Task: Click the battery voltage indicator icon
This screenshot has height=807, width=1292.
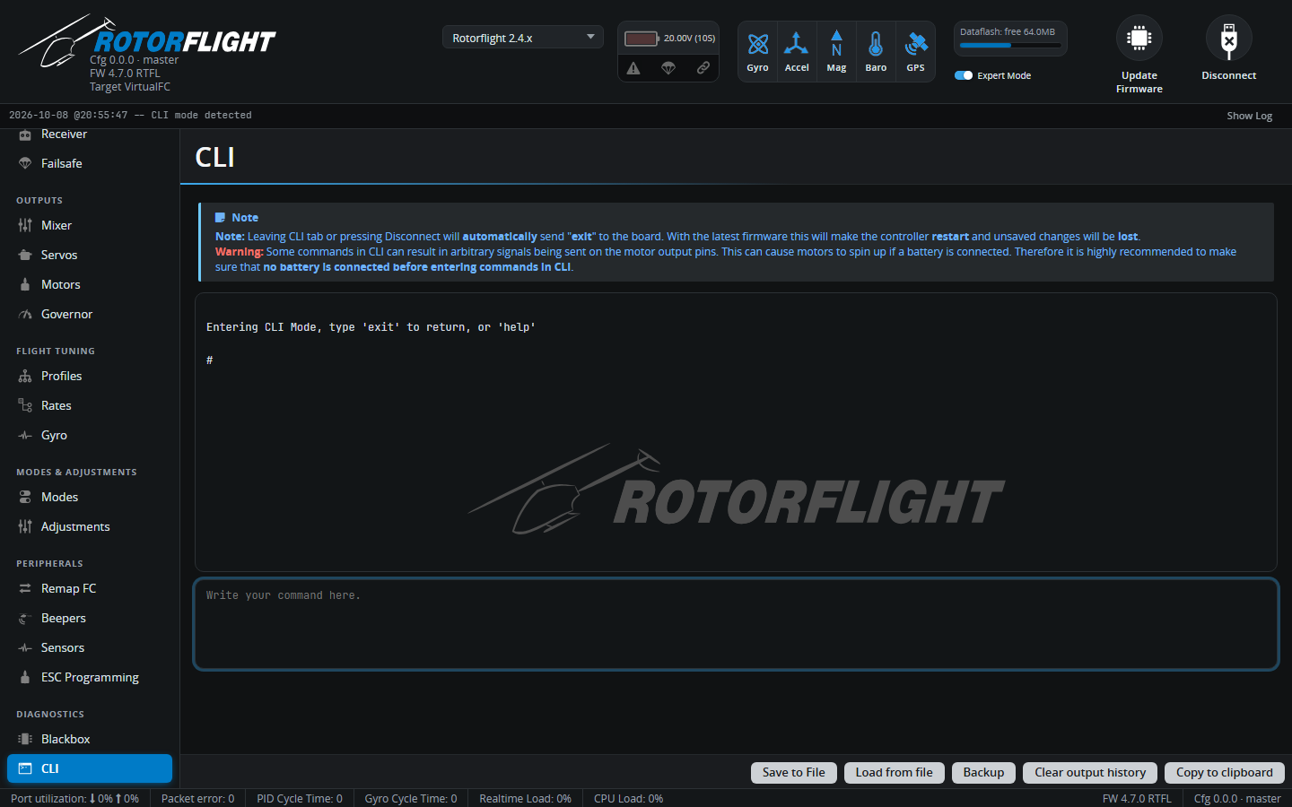Action: click(642, 39)
